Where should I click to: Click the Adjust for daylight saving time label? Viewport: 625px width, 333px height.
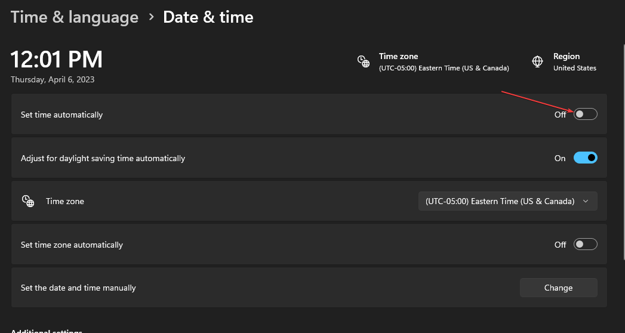[103, 159]
